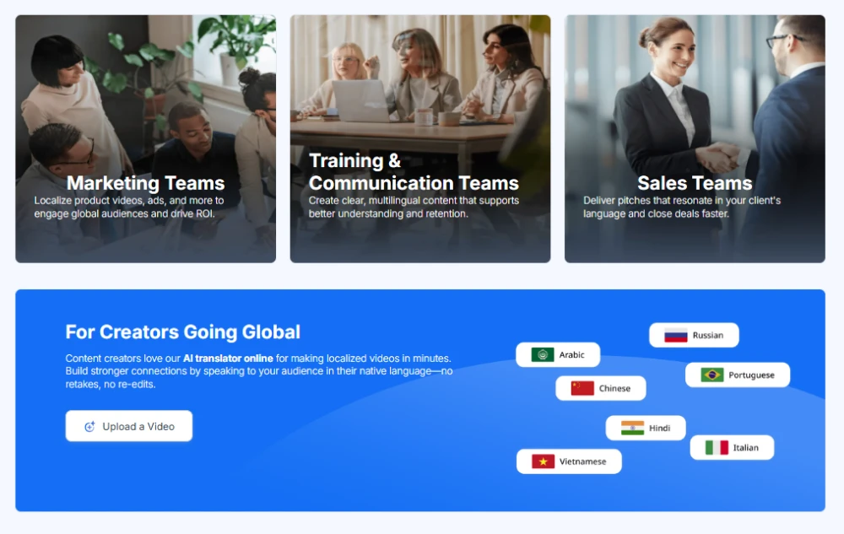Screen dimensions: 844x534
Task: Open the Marketing Teams card
Action: pyautogui.click(x=145, y=138)
